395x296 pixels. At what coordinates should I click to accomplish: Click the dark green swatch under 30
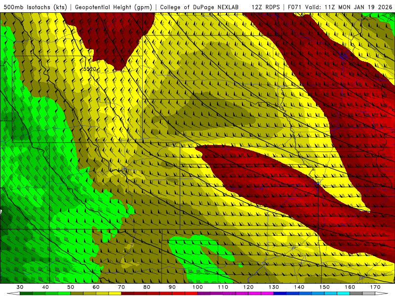(x=26, y=294)
